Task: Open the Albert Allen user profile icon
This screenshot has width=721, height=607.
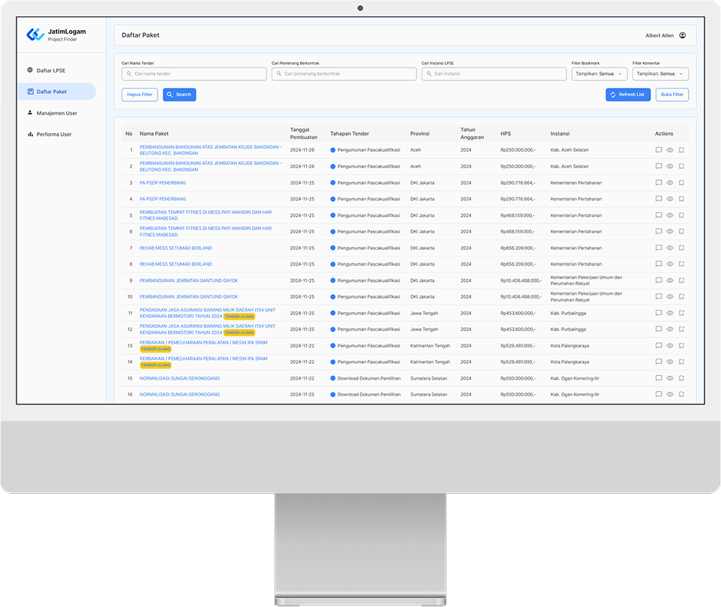Action: 682,35
